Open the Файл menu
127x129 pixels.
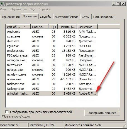click(4, 9)
